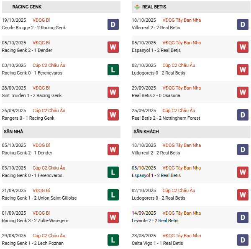Open Cúp C2 Châu Âu link for the 26/09/2025 match
Screen dimensions: 251x249
coord(49,110)
